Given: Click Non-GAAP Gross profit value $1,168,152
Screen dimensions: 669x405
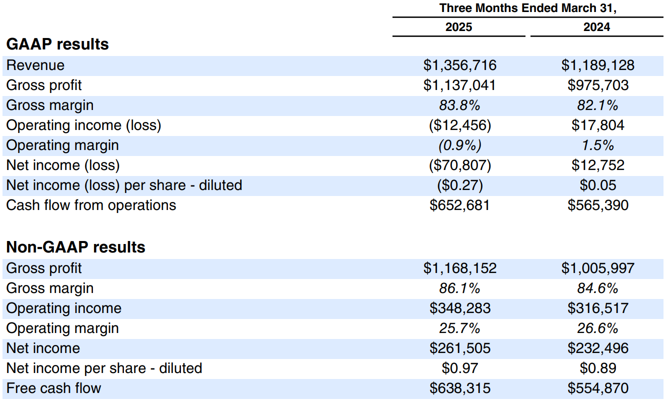Looking at the screenshot, I should (x=460, y=268).
